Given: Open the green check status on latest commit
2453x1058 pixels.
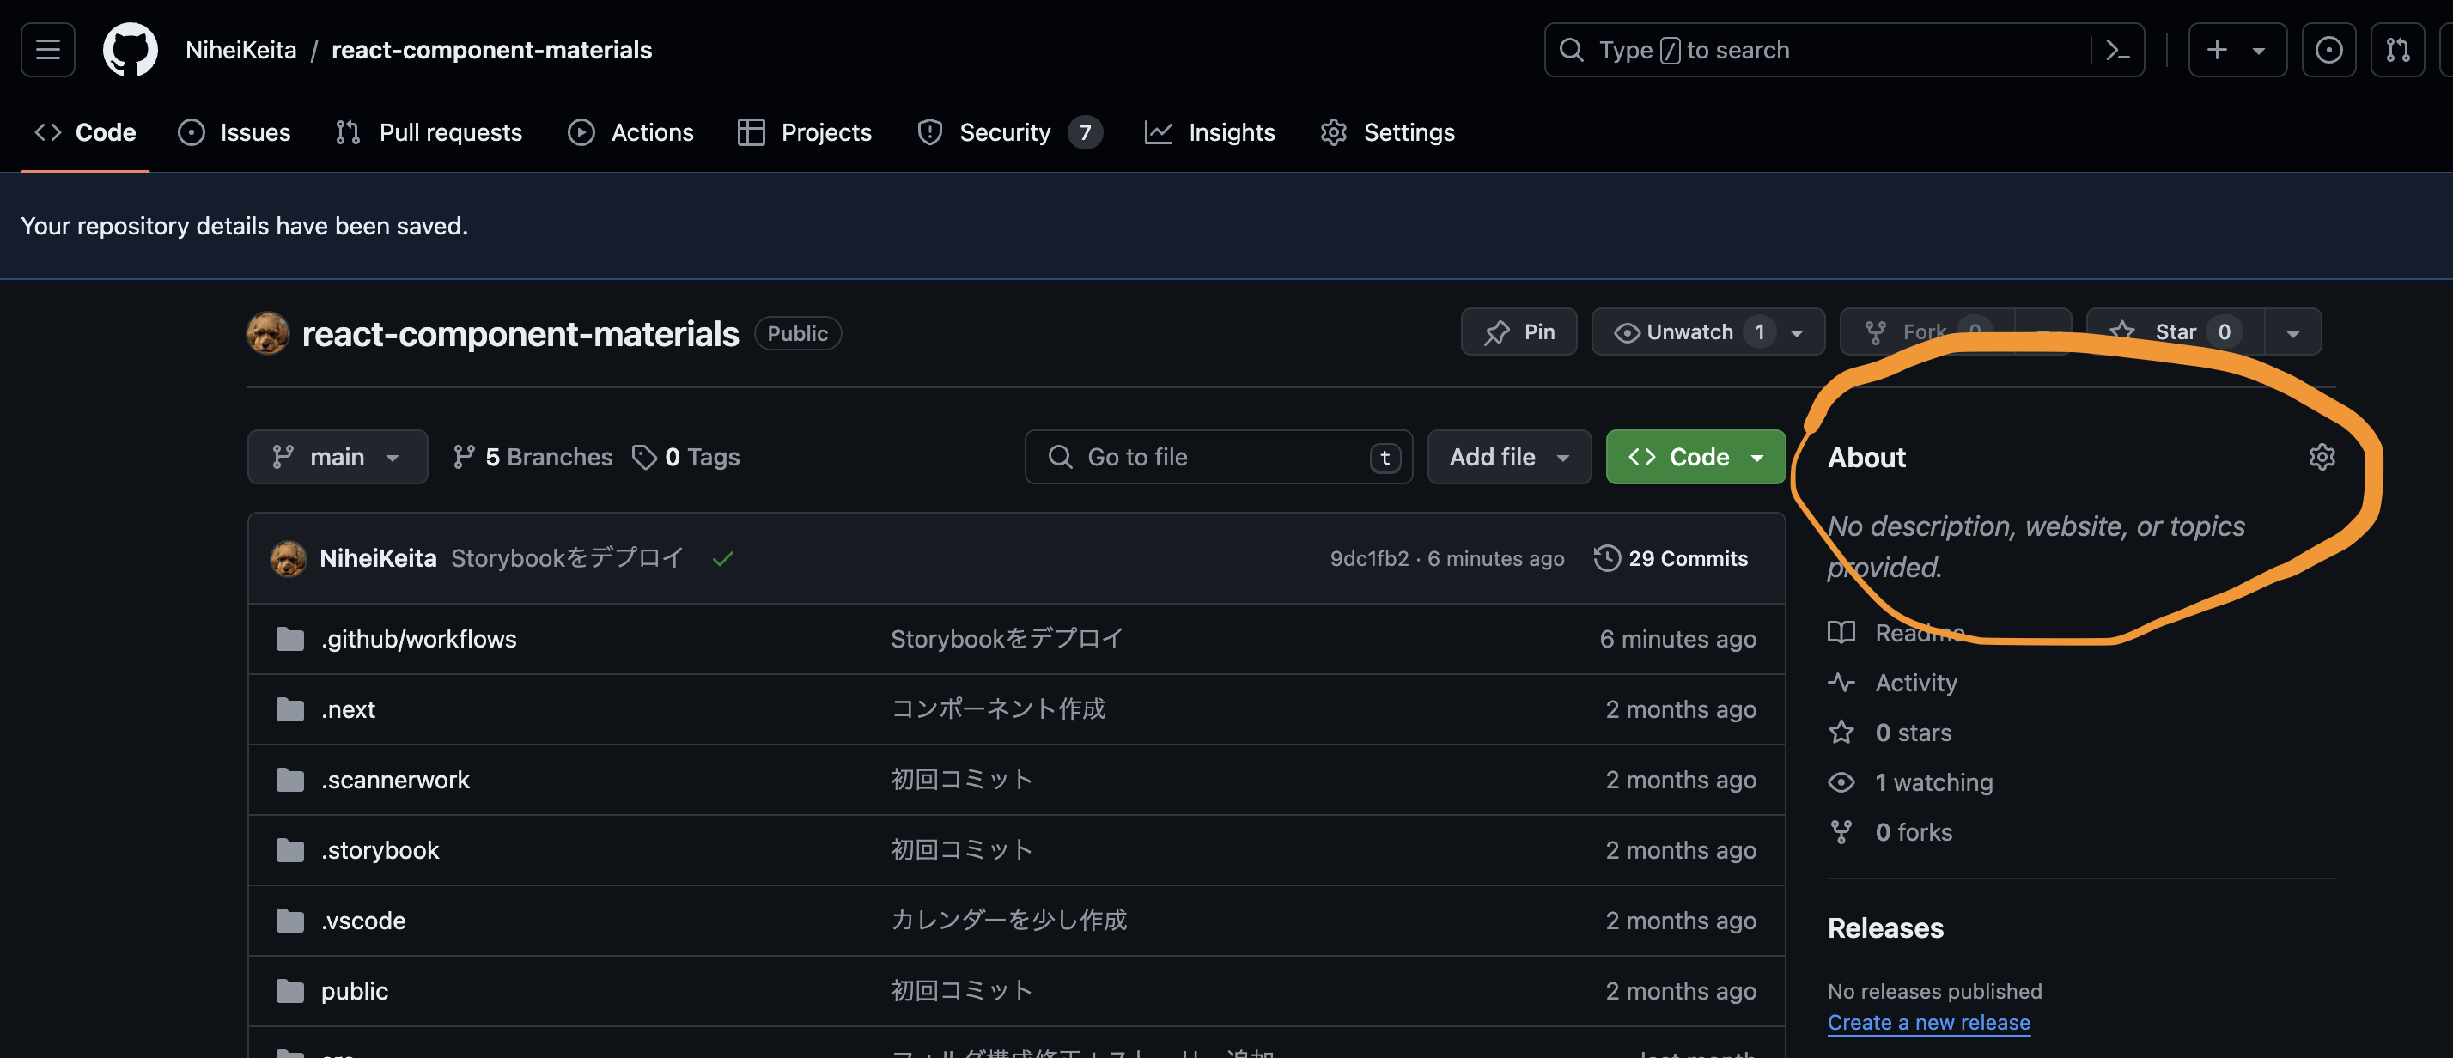Looking at the screenshot, I should (721, 559).
